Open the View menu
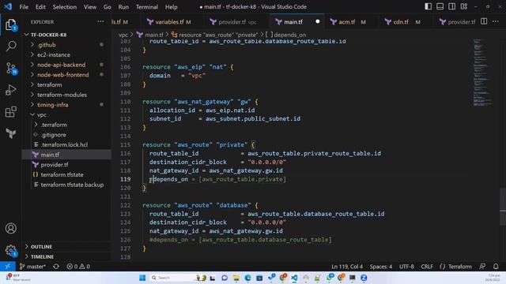The width and height of the screenshot is (506, 284). [89, 7]
